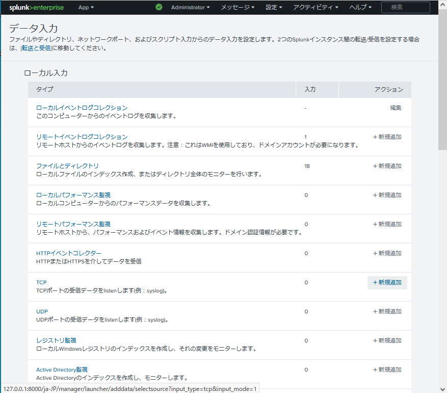The image size is (447, 393).
Task: Click 新規追加 for HTTPイベントコレクター
Action: pos(387,254)
